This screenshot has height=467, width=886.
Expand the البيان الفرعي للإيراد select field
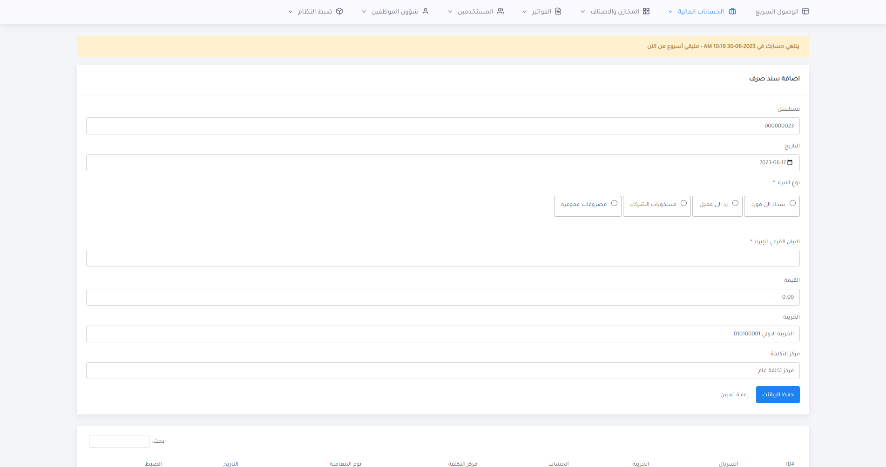[x=443, y=259]
